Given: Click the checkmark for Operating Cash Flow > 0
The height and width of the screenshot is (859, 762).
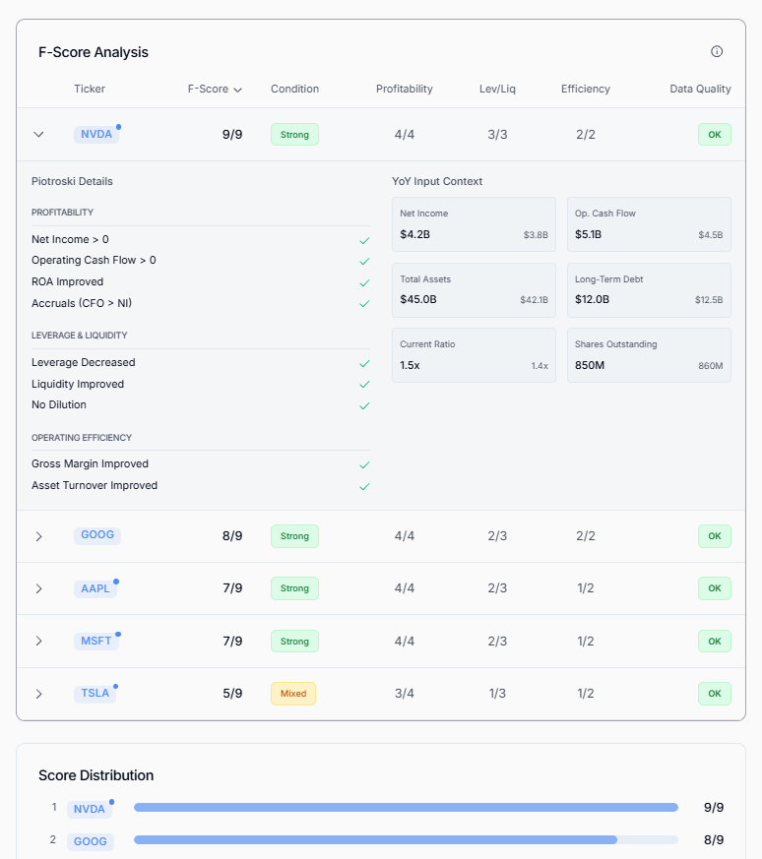Looking at the screenshot, I should [x=364, y=262].
